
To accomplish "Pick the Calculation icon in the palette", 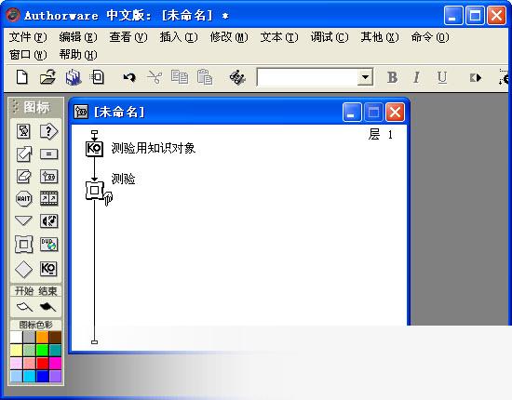I will click(x=48, y=154).
